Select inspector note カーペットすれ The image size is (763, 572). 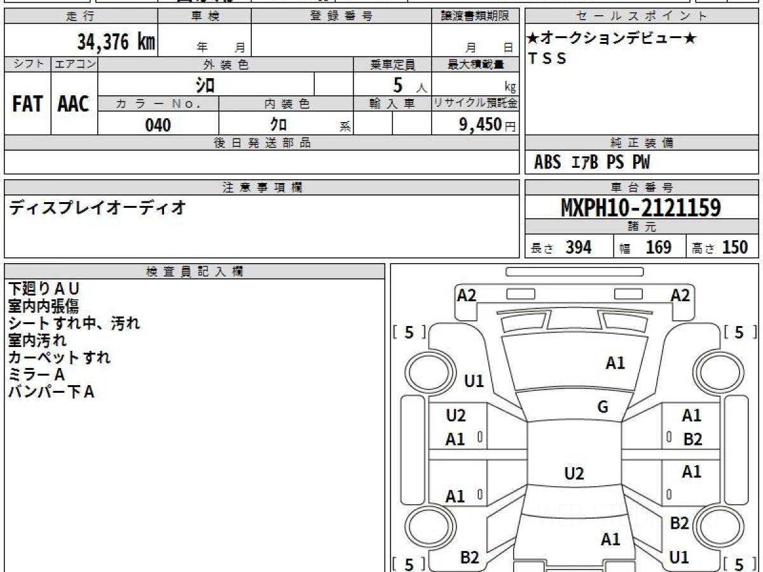pyautogui.click(x=59, y=358)
